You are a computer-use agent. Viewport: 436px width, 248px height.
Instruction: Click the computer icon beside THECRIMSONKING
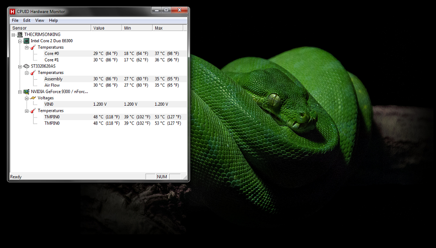tap(20, 35)
